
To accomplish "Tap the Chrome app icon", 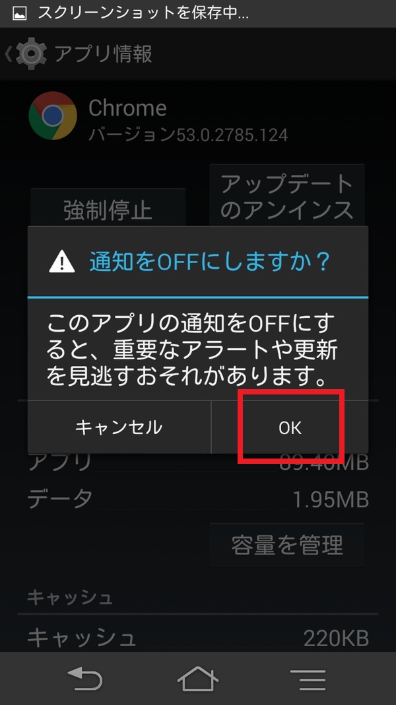I will point(53,116).
